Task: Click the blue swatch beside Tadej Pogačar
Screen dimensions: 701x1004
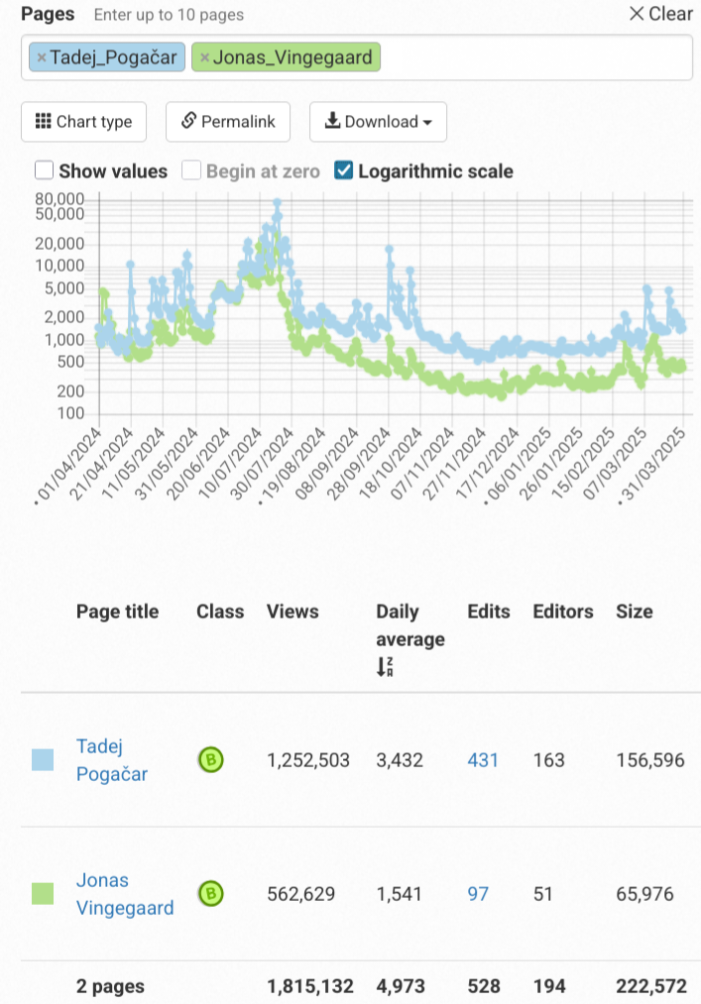Action: click(x=43, y=760)
